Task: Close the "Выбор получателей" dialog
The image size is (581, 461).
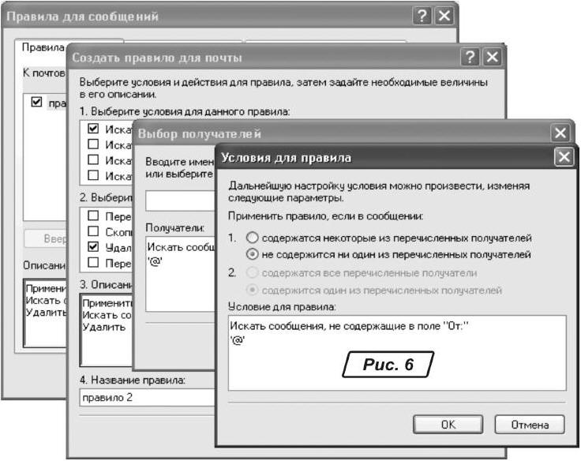Action: [560, 133]
